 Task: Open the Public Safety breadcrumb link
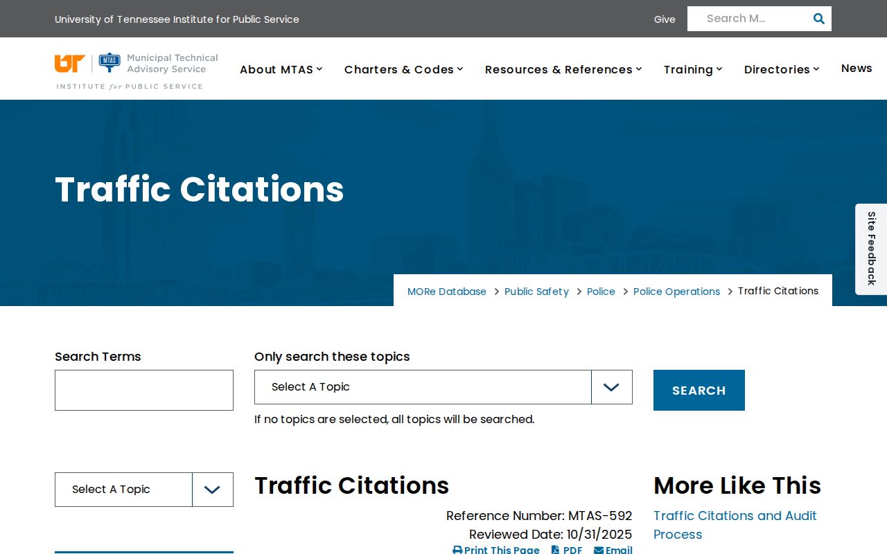[x=536, y=292]
